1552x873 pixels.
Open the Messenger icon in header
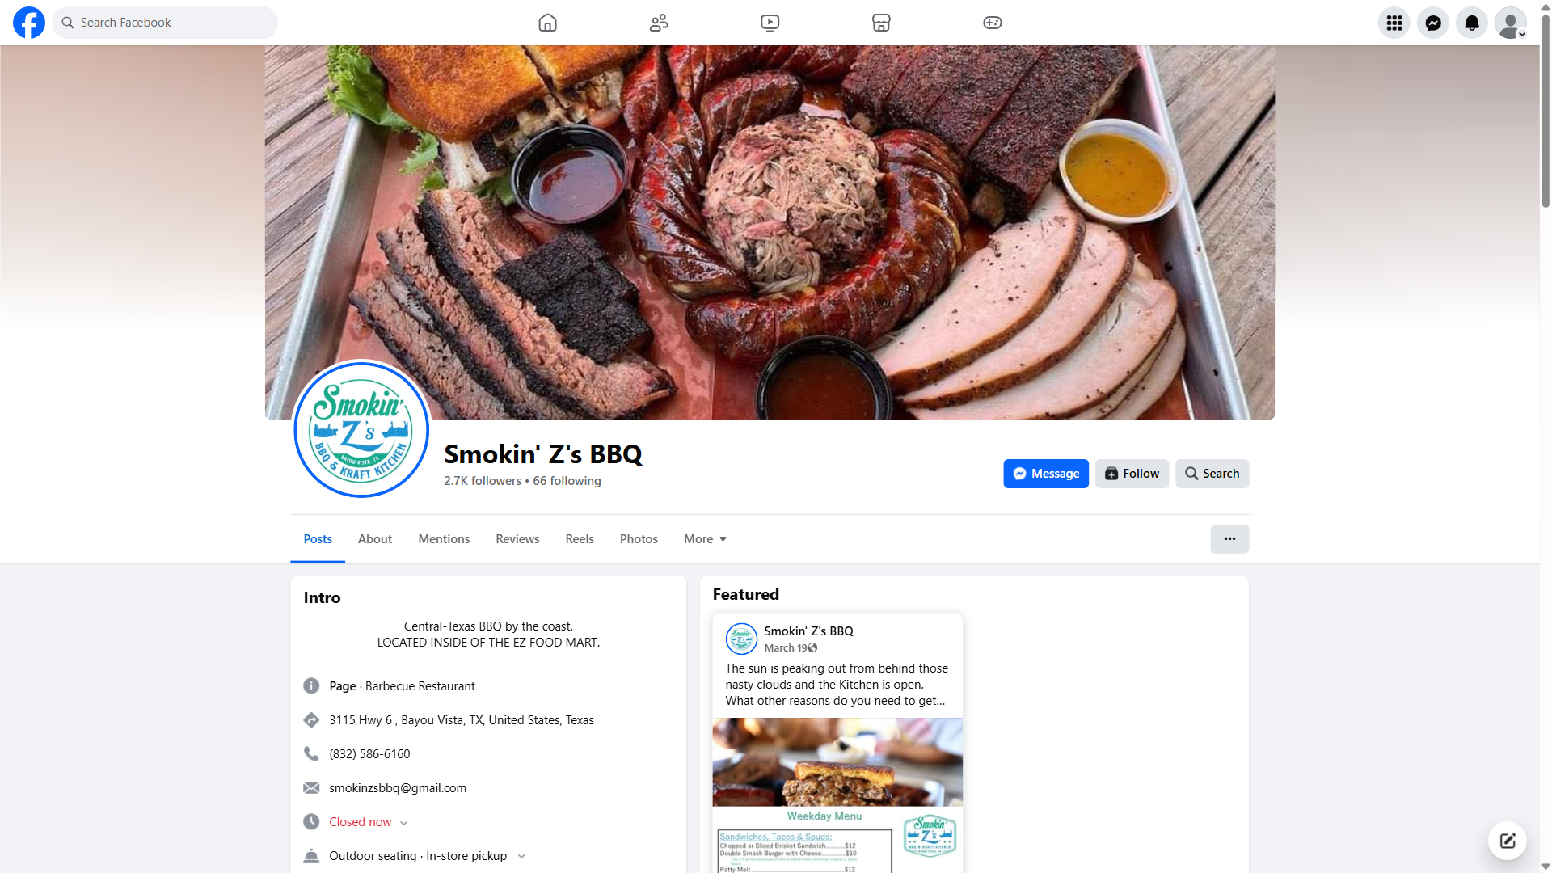click(1433, 23)
